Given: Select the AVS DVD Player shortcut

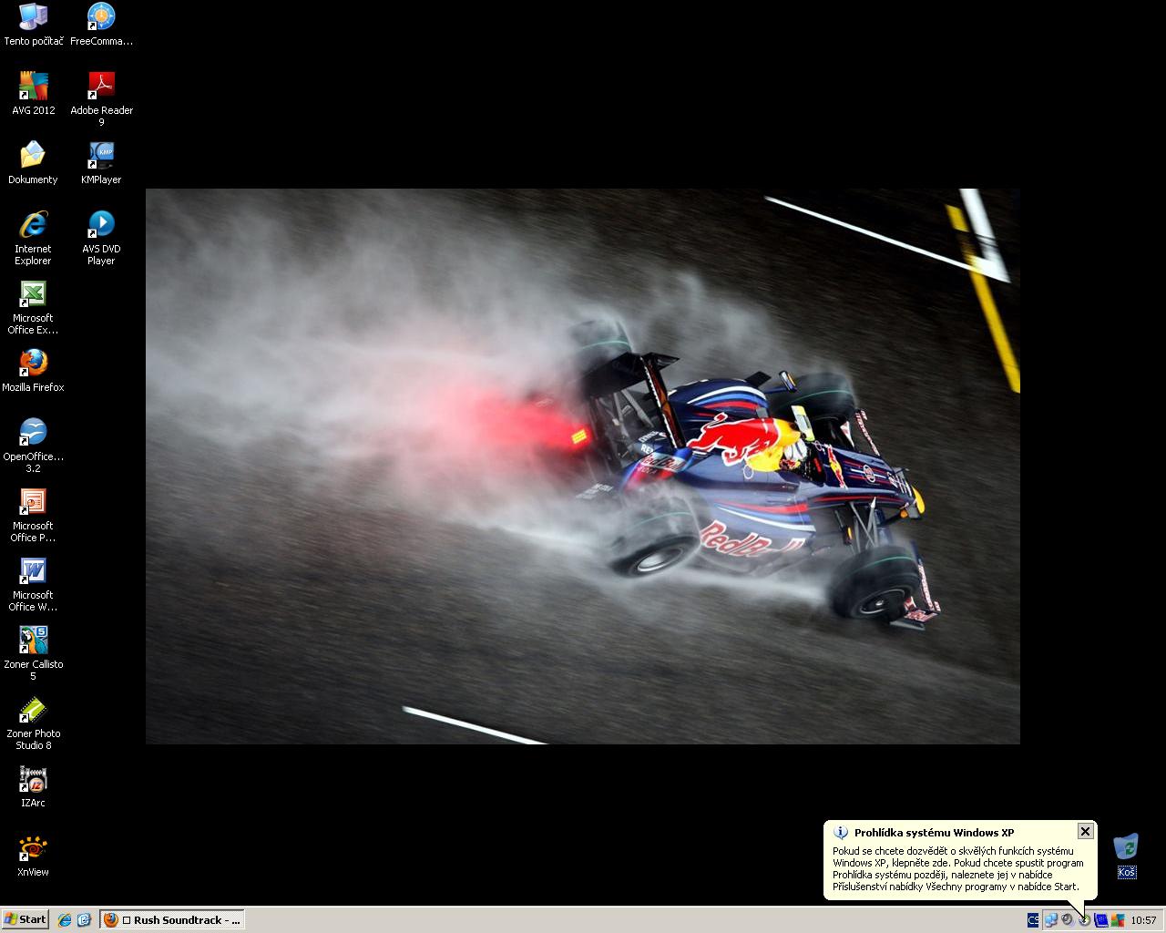Looking at the screenshot, I should click(101, 237).
